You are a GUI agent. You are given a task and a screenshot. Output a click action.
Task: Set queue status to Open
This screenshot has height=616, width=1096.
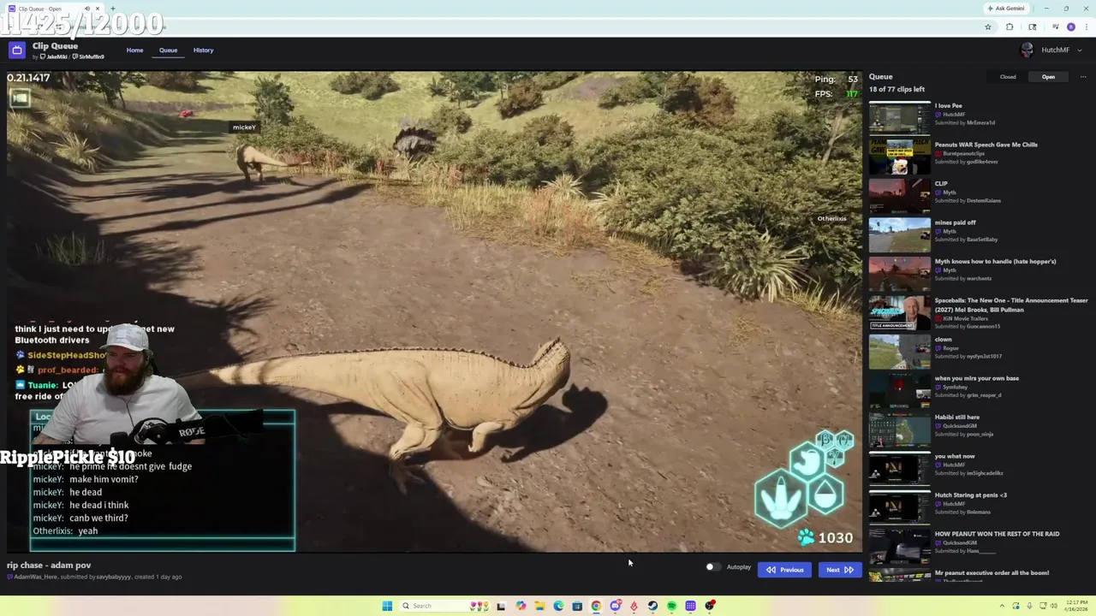tap(1048, 77)
